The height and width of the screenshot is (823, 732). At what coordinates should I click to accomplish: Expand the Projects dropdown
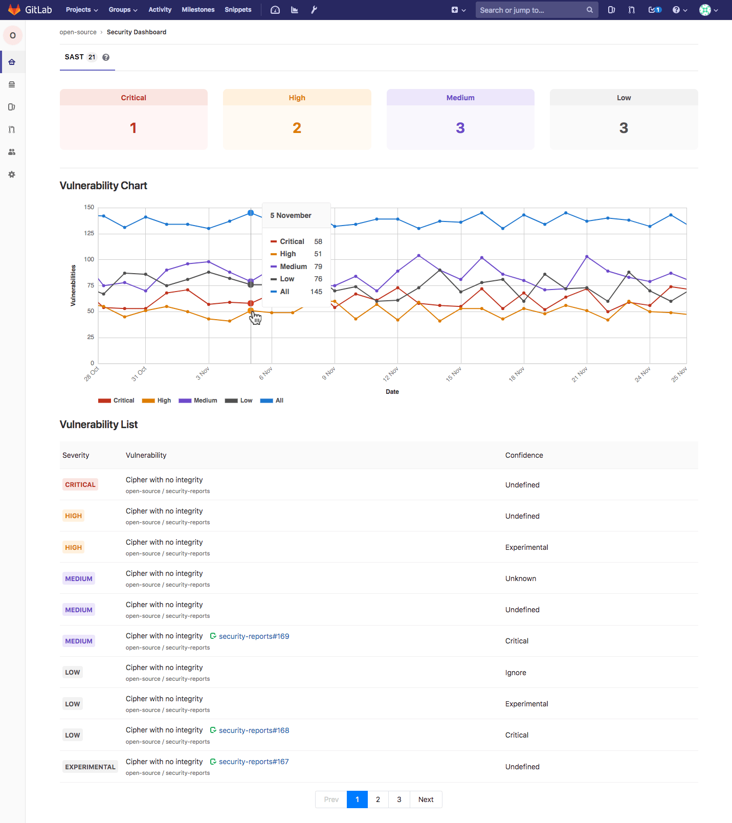[81, 10]
